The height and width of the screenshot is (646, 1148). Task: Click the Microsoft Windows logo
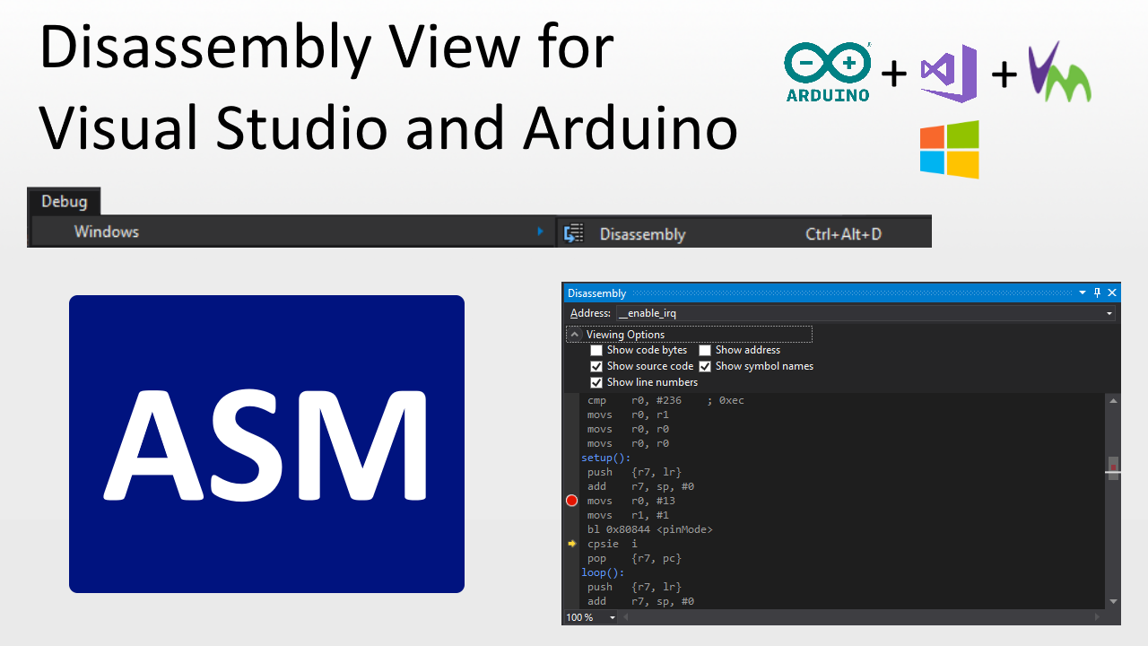point(948,149)
